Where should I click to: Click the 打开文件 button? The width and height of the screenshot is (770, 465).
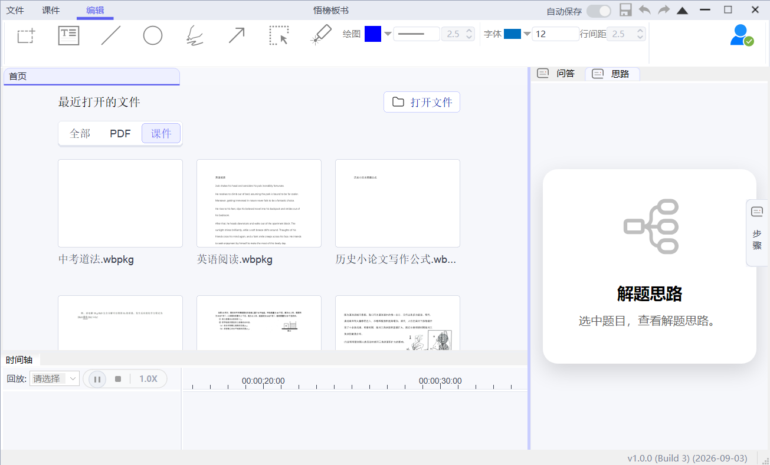[422, 102]
